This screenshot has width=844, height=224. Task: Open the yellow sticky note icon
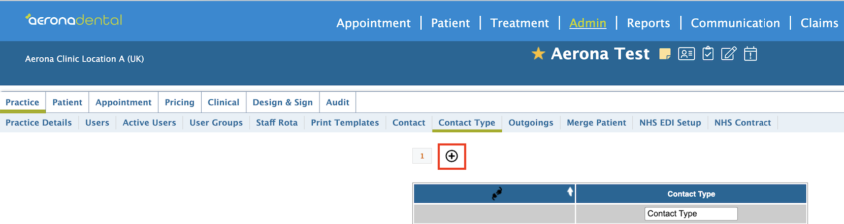(665, 54)
